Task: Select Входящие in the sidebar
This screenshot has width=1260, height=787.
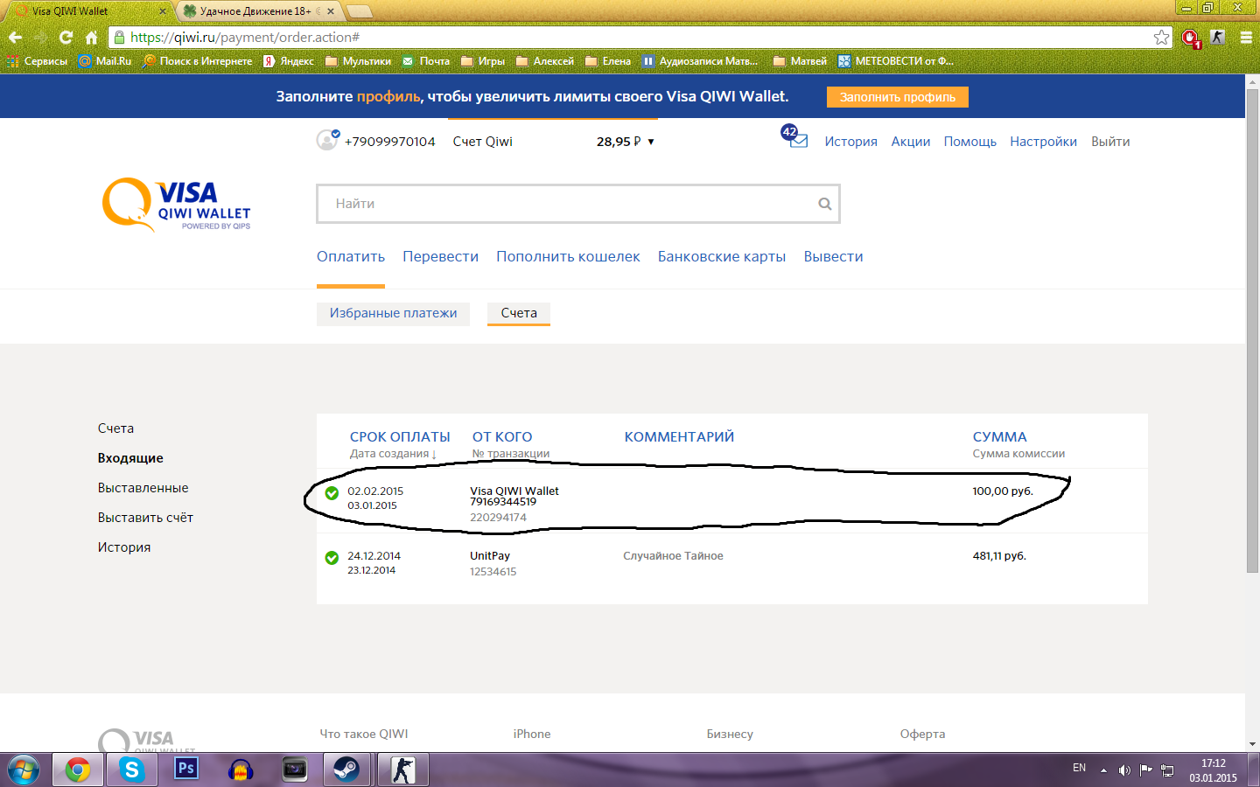Action: click(x=130, y=458)
